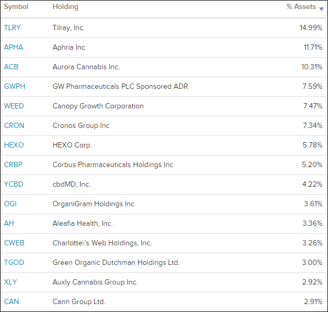Select the Tilray, Inc. holding name
The height and width of the screenshot is (312, 328).
[69, 27]
